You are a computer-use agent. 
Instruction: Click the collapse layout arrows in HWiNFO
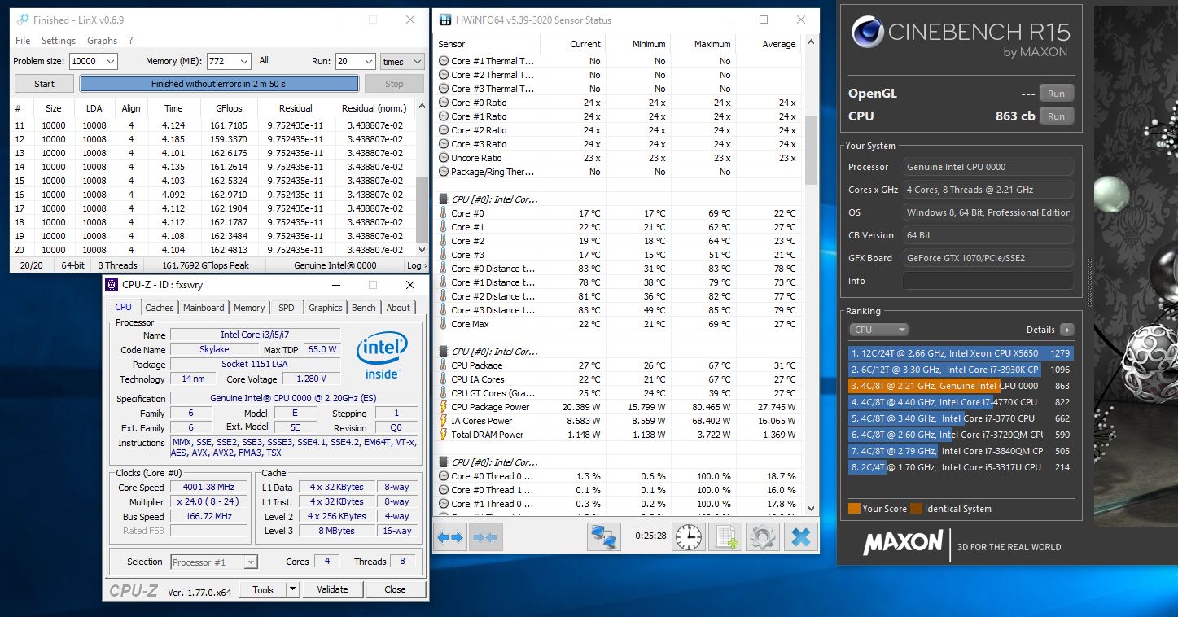click(485, 537)
